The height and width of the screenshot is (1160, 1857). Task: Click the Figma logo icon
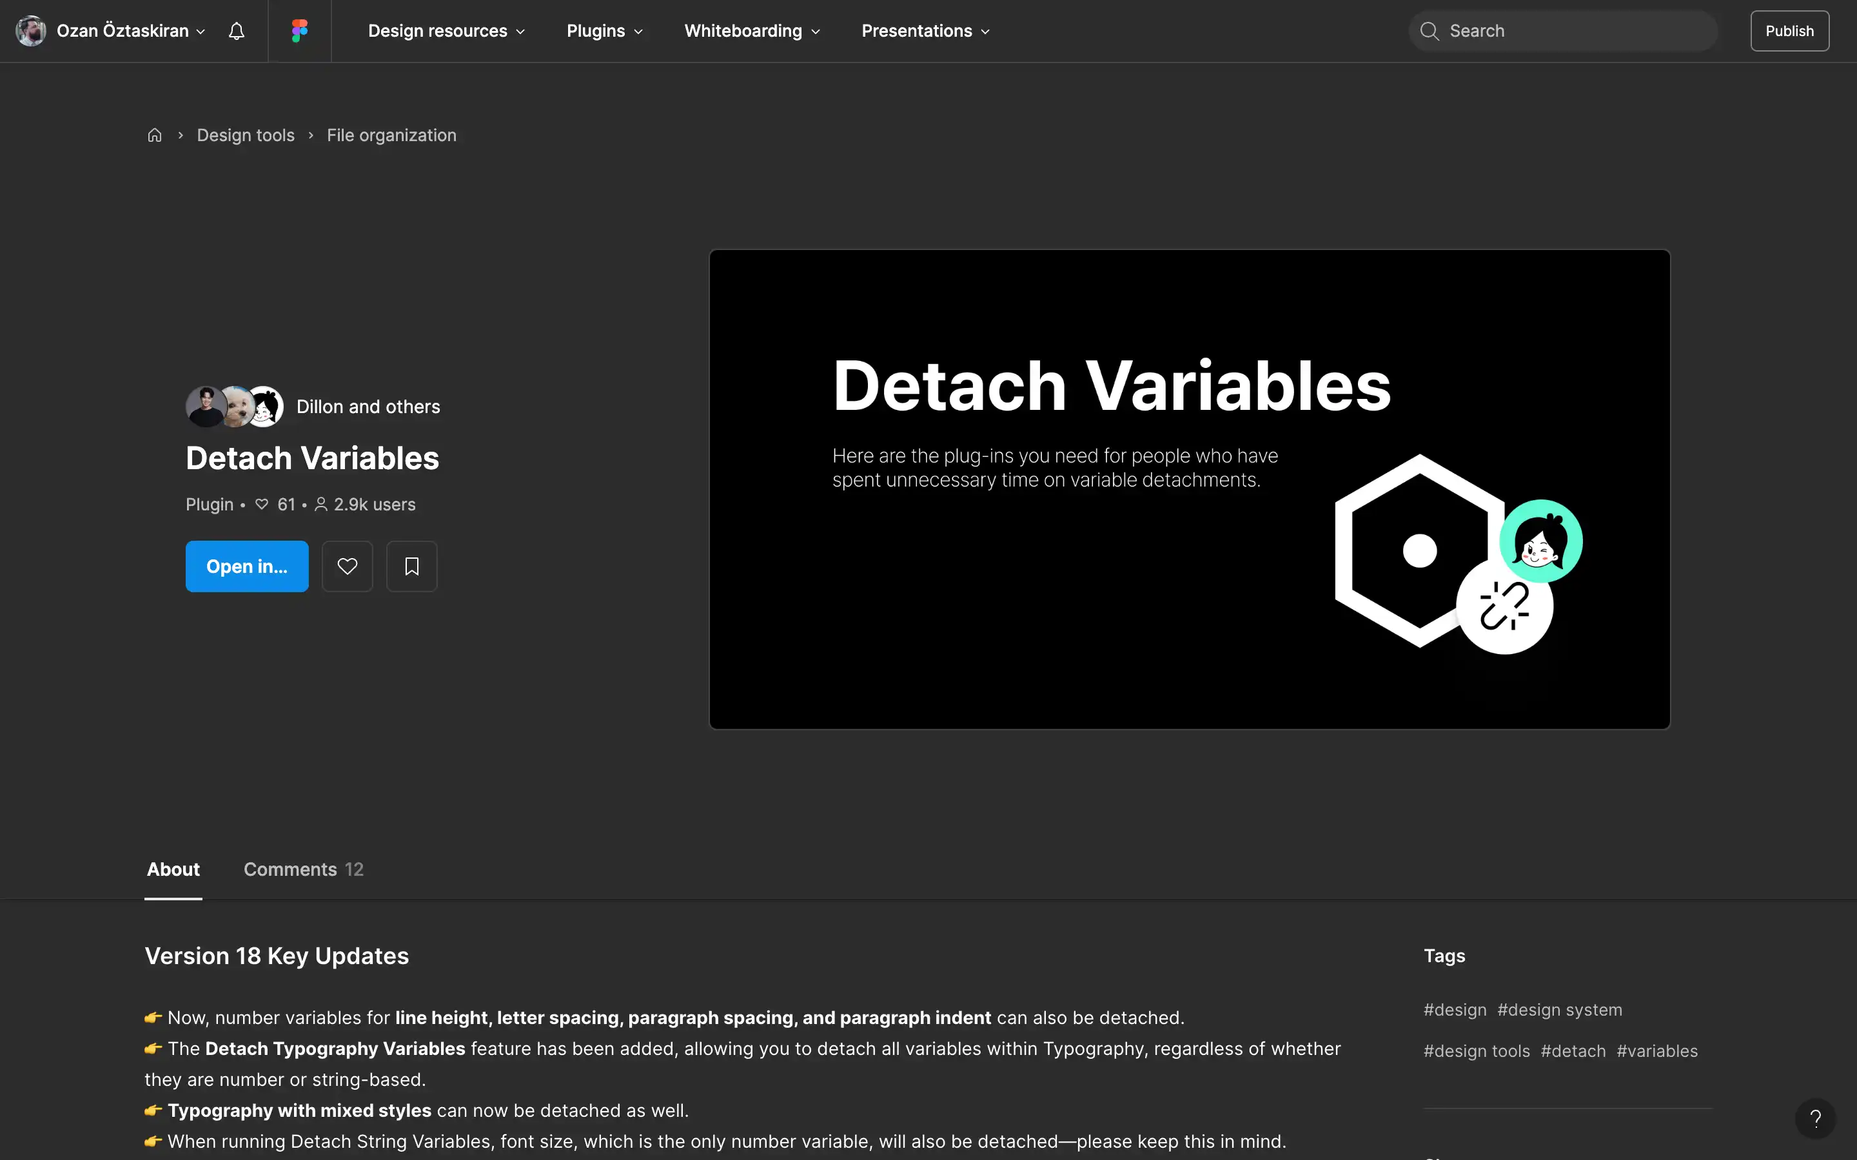pos(299,31)
